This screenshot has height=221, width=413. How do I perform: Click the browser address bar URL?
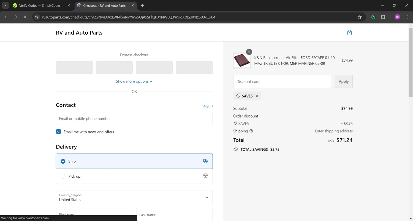[x=129, y=17]
